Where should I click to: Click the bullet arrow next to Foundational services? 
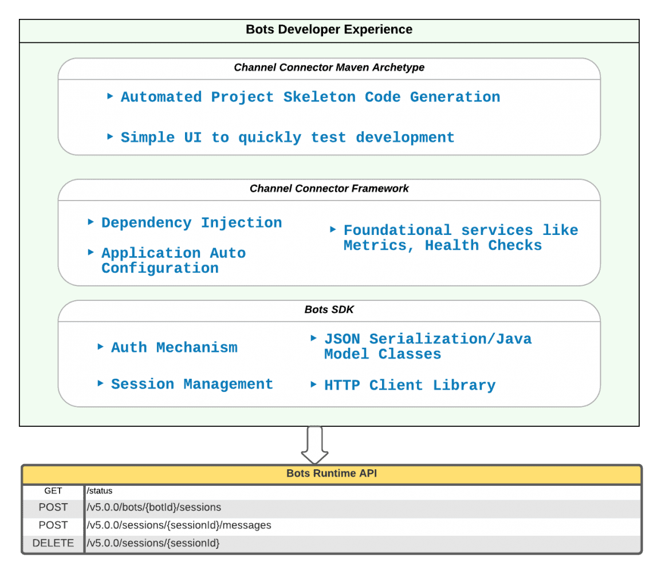pos(333,229)
